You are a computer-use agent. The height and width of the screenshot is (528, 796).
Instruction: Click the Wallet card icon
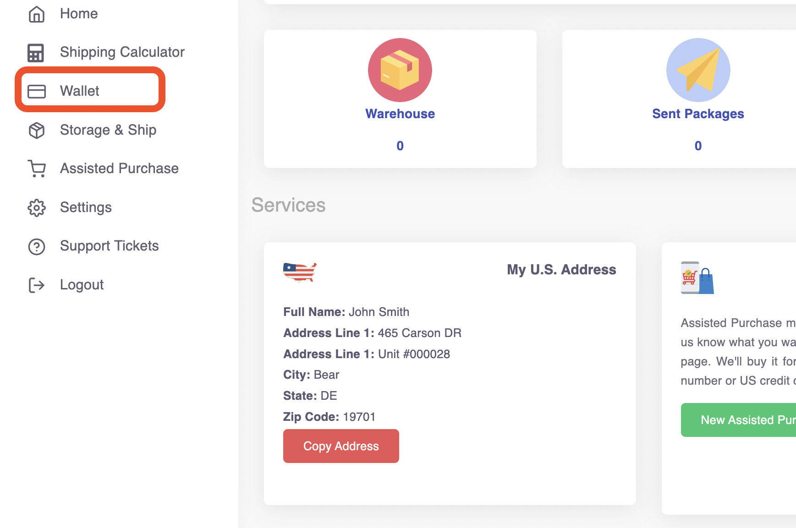pyautogui.click(x=37, y=91)
